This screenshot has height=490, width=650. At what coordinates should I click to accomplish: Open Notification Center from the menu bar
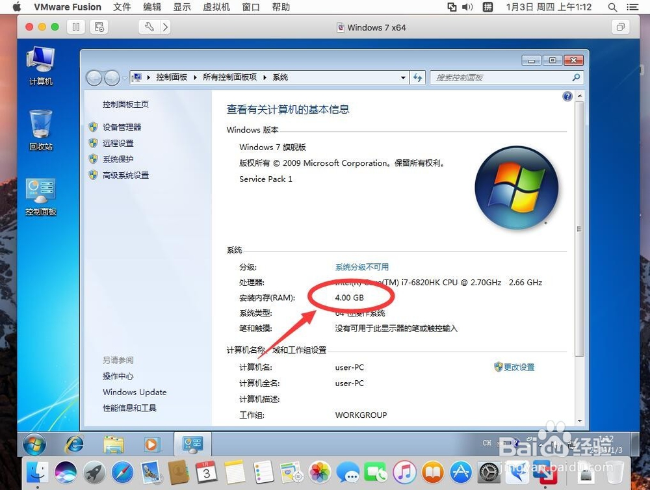coord(632,7)
